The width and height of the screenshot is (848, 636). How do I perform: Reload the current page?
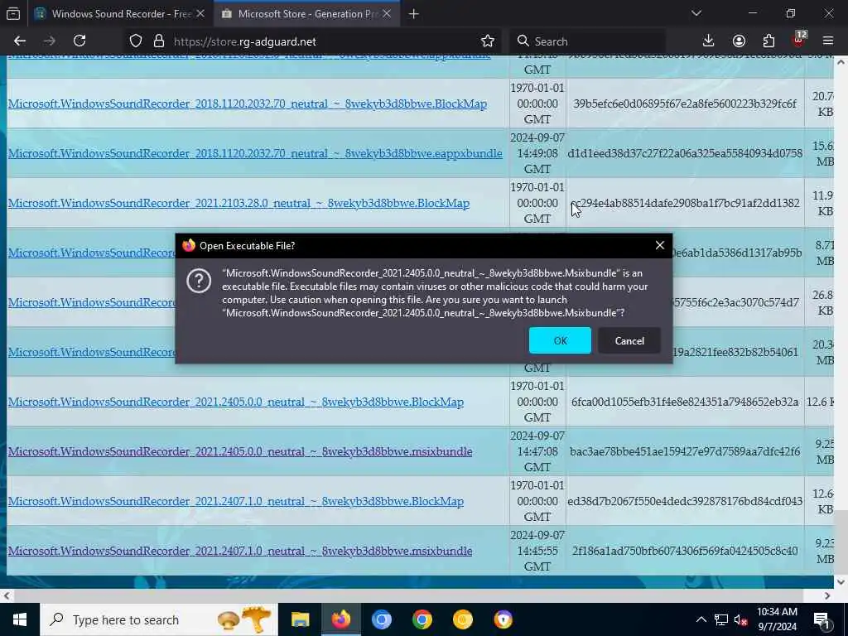click(79, 41)
